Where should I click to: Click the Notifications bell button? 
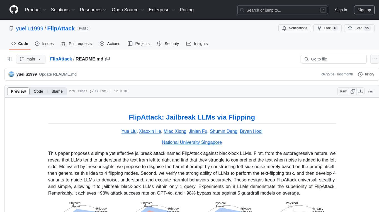pyautogui.click(x=295, y=28)
